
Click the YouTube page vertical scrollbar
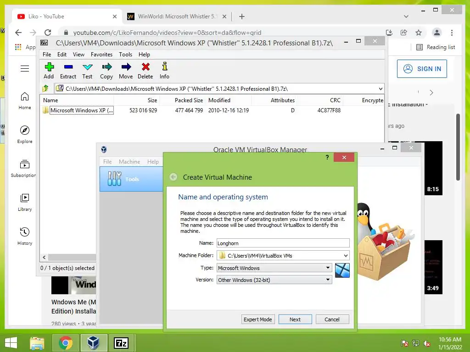point(458,147)
